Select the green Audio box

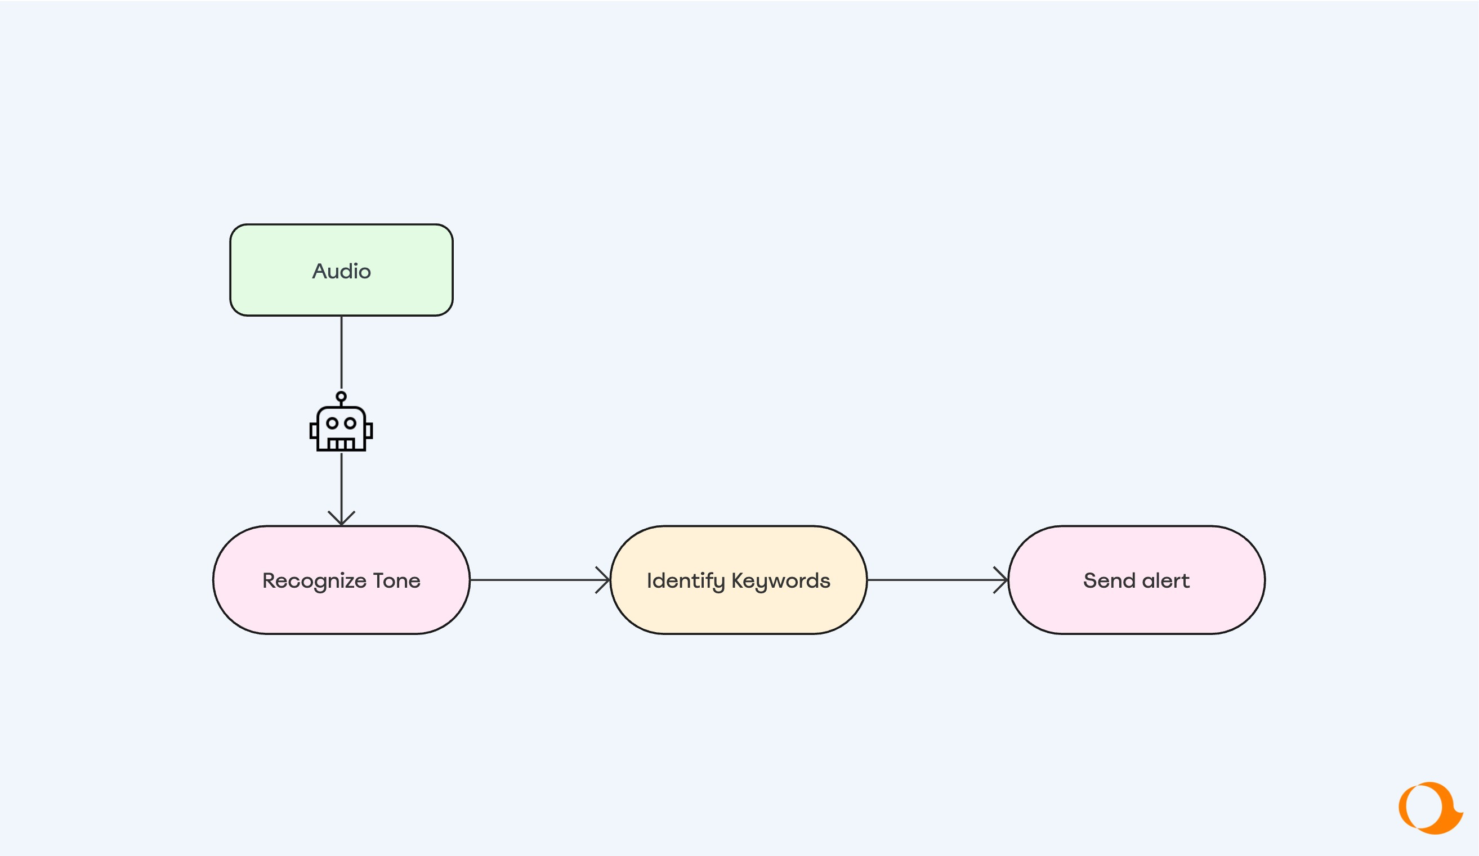pos(341,270)
